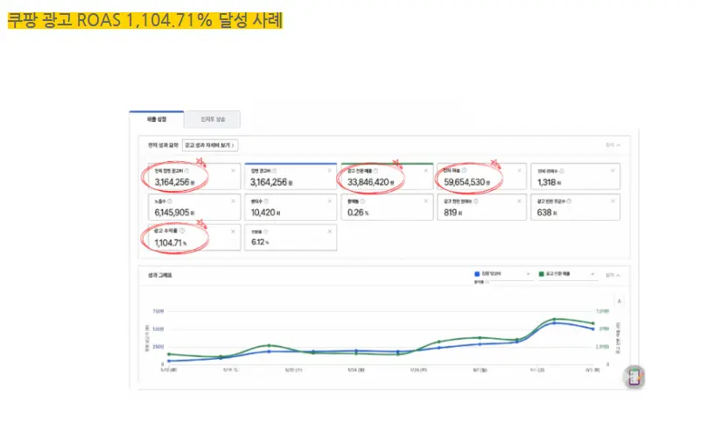Switch to the 인지도 상승 tab
Screen dimensions: 701x430
click(x=213, y=119)
